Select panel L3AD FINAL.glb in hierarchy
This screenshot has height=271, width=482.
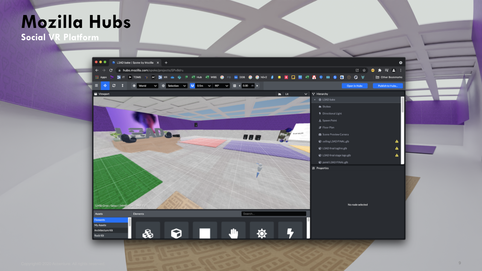tap(356, 162)
